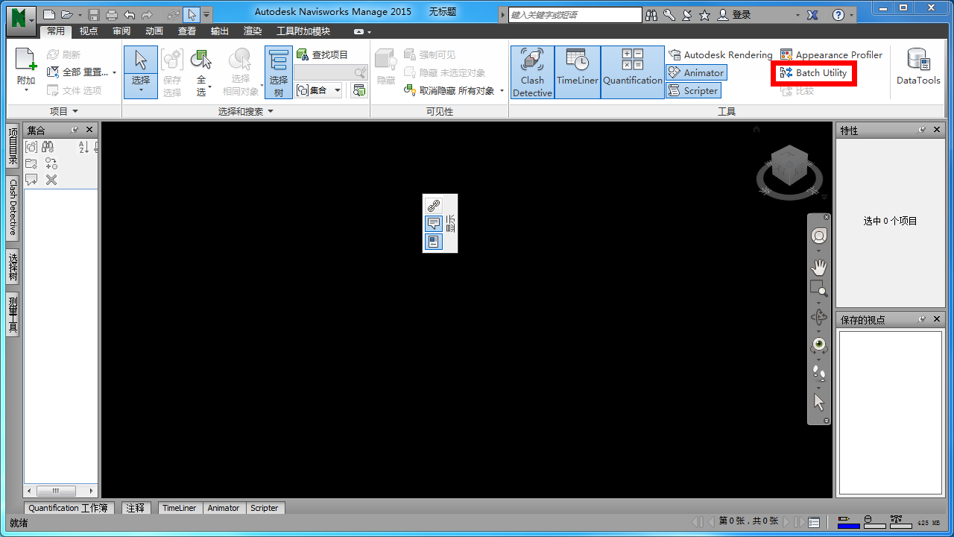954x537 pixels.
Task: Click the Autodesk Exchange X icon
Action: click(812, 15)
